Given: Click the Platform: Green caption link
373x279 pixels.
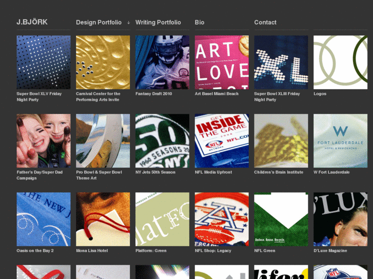Looking at the screenshot, I should pyautogui.click(x=151, y=250).
